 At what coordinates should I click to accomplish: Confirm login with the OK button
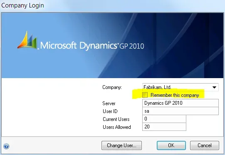pyautogui.click(x=171, y=145)
